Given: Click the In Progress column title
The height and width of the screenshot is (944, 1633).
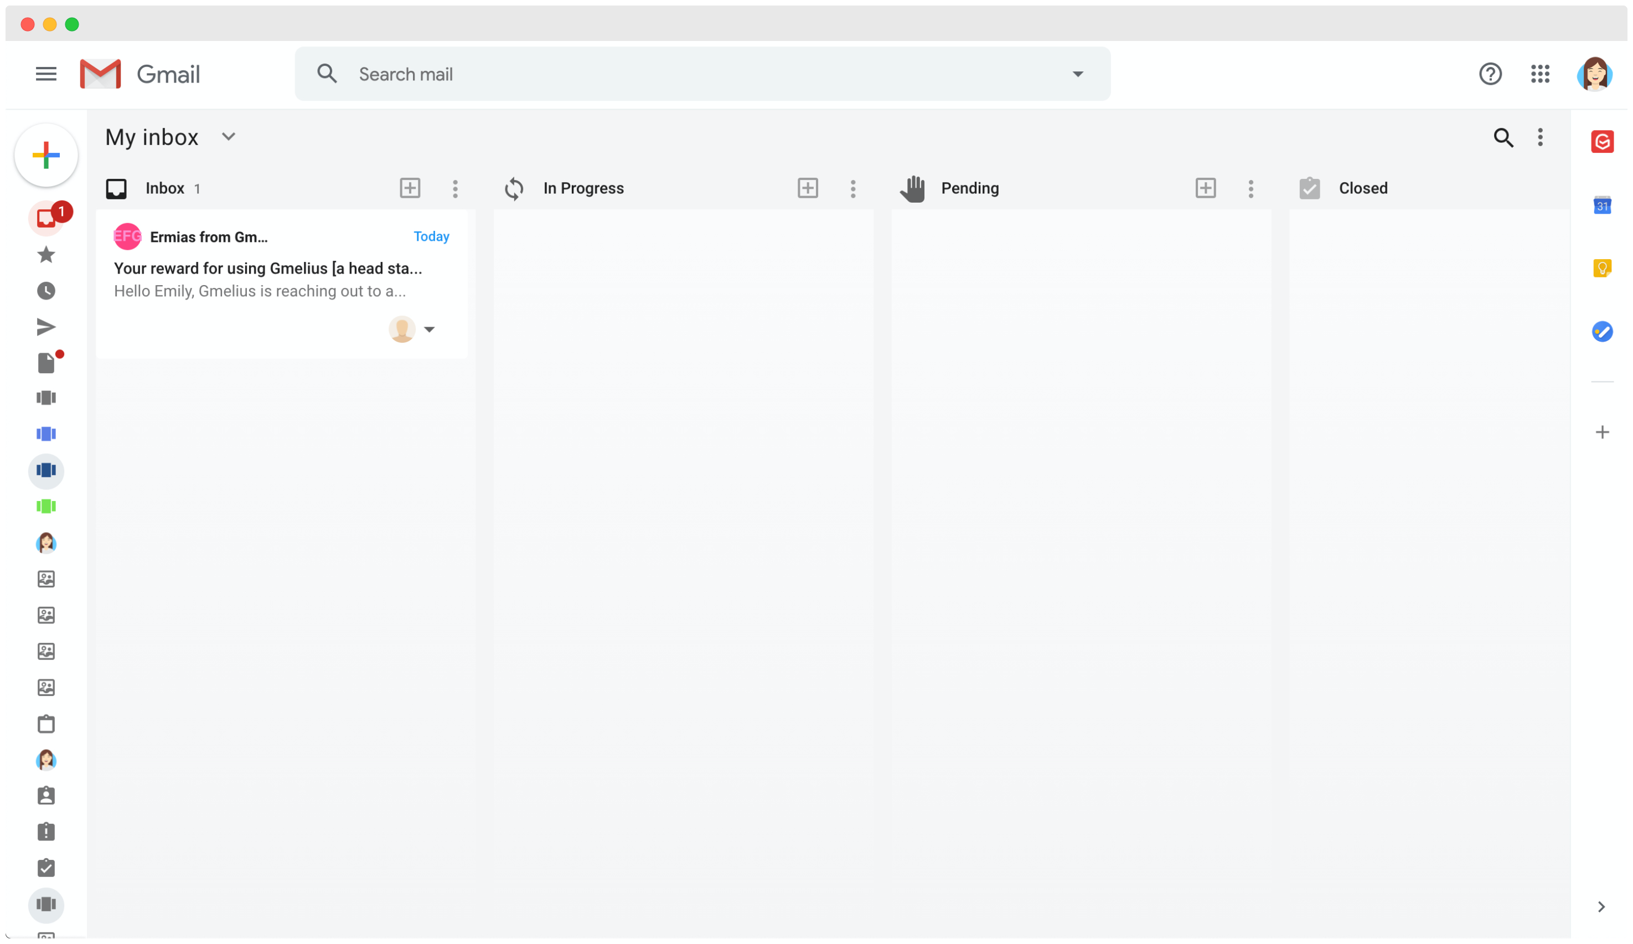Looking at the screenshot, I should coord(583,189).
